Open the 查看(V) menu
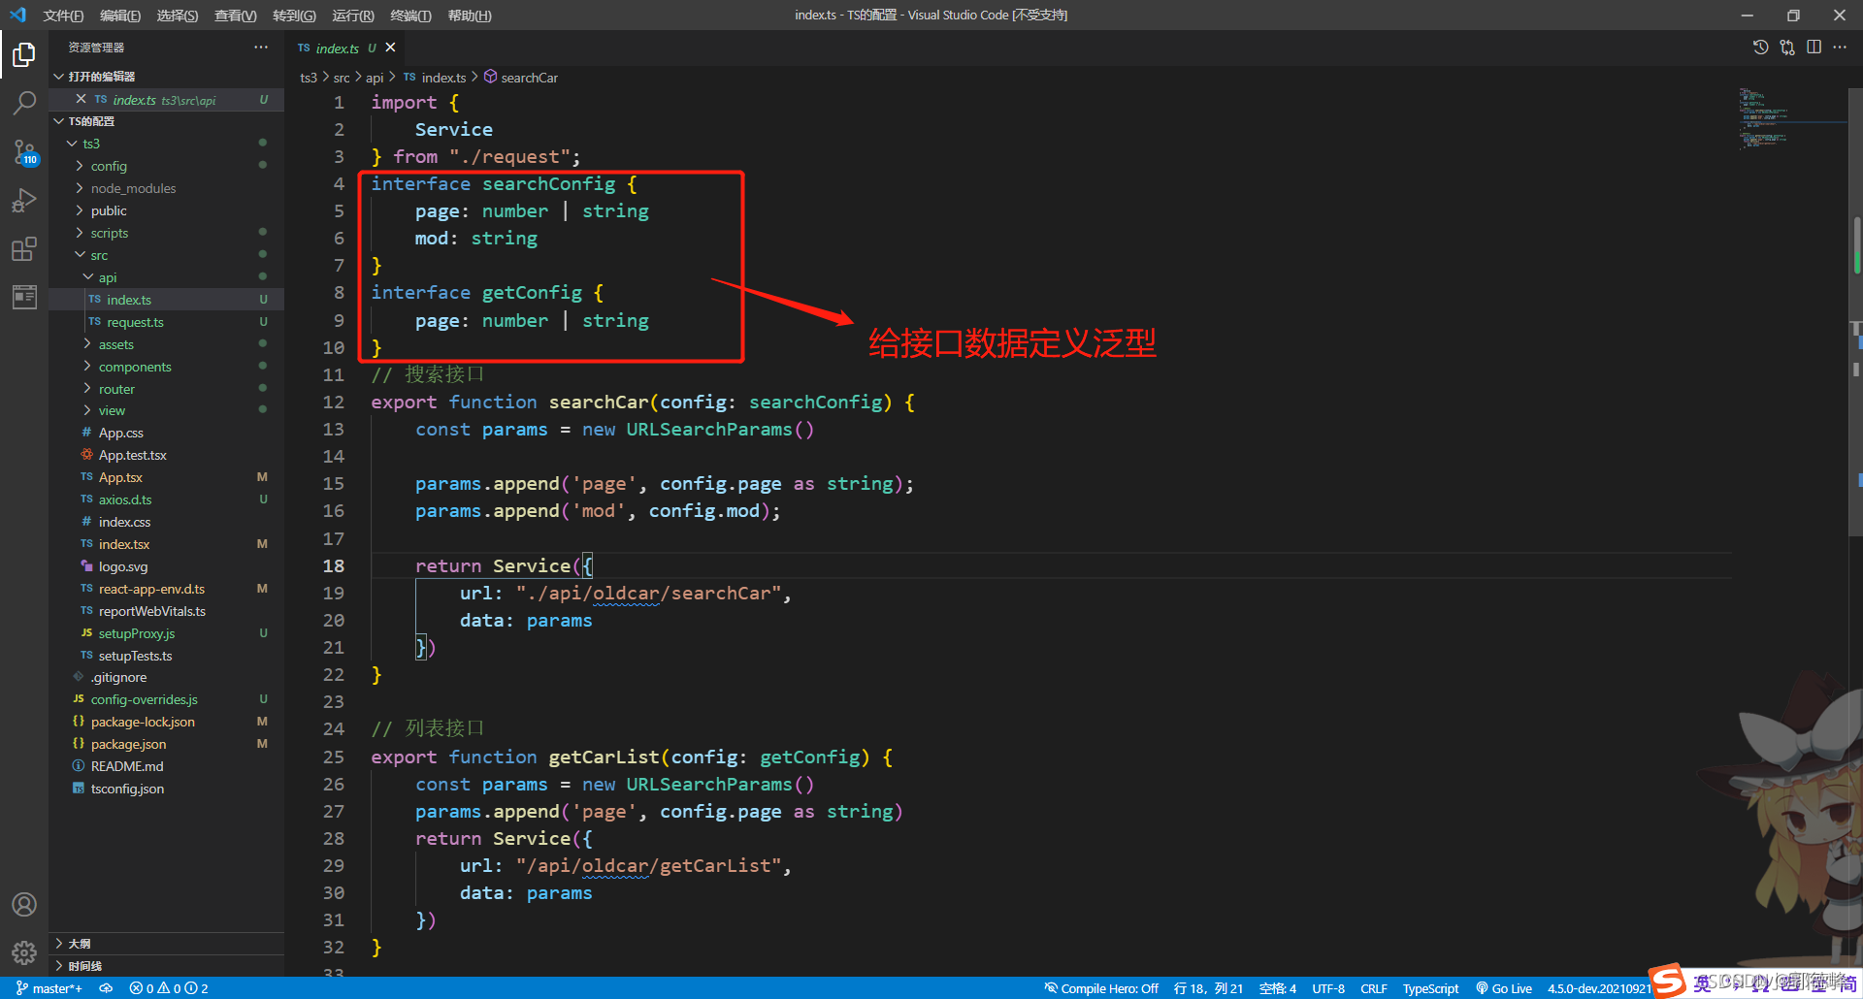This screenshot has width=1863, height=999. 236,16
